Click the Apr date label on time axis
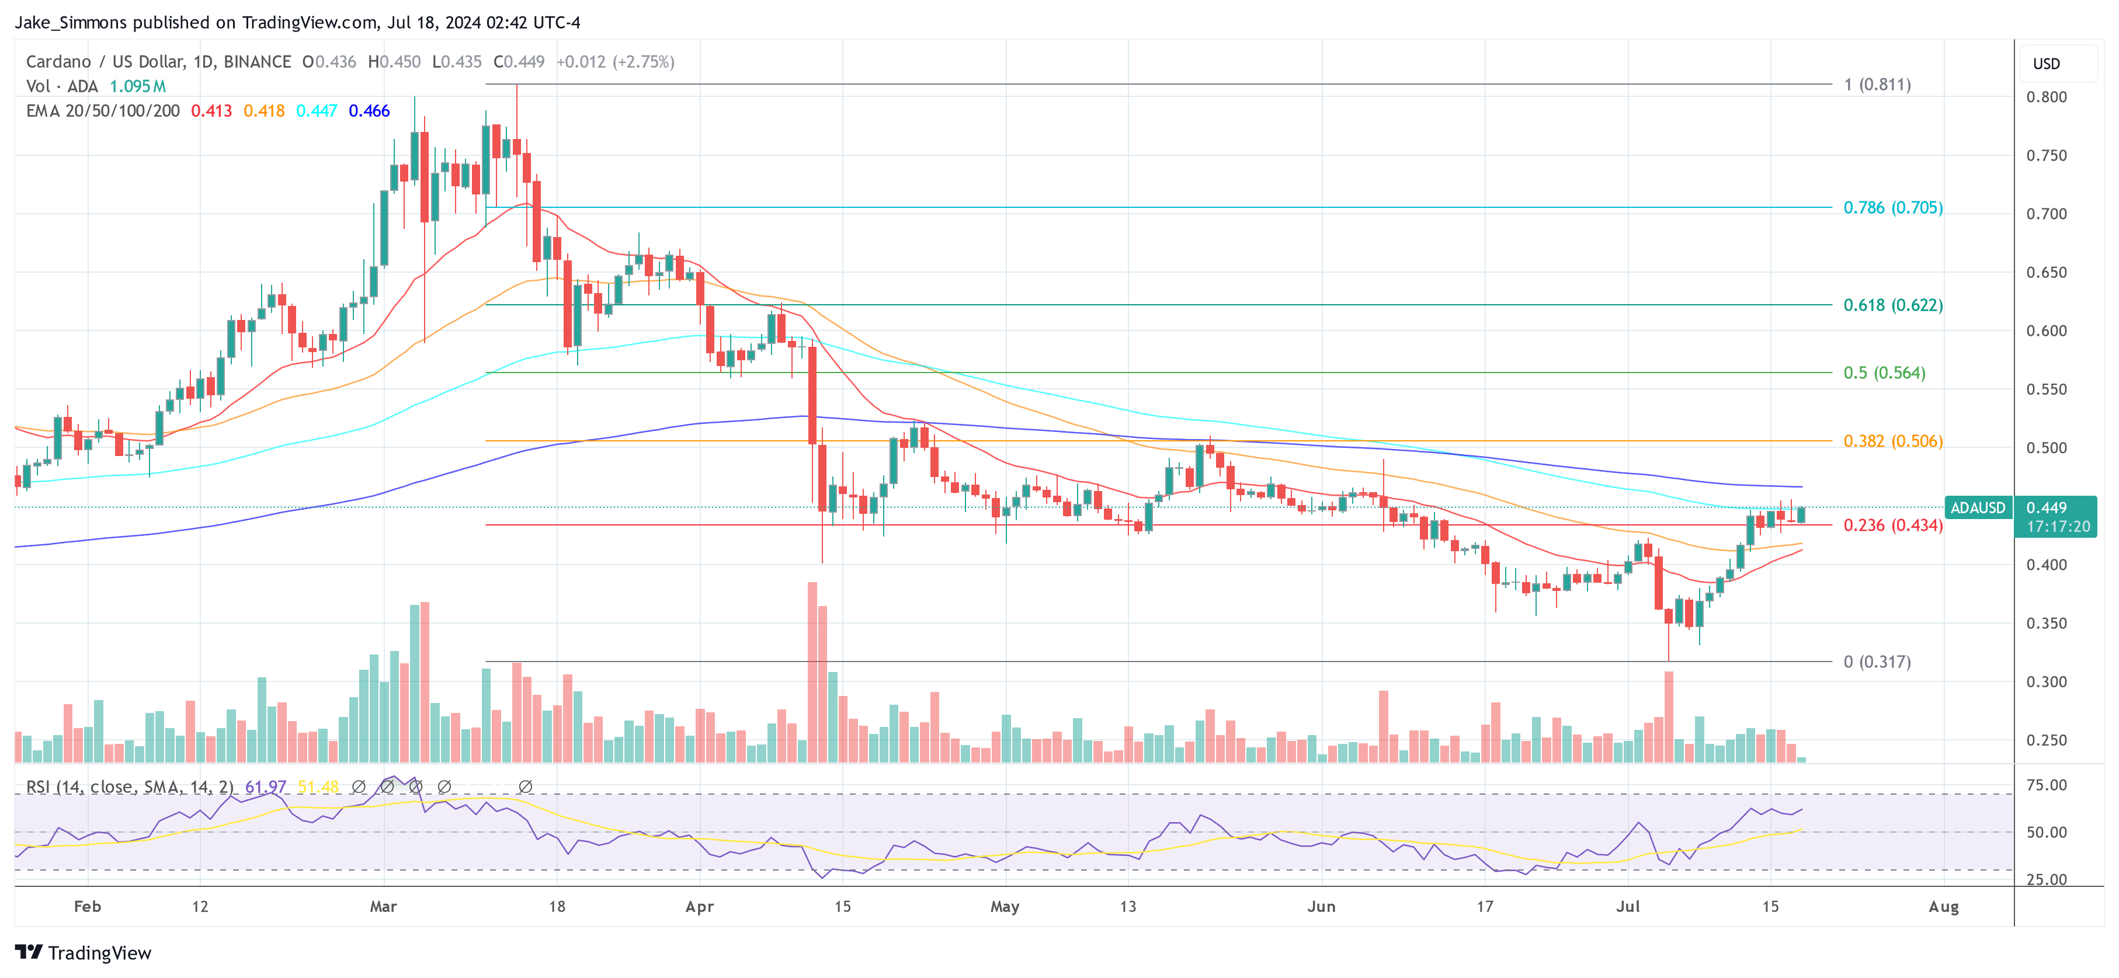This screenshot has width=2119, height=978. click(699, 906)
